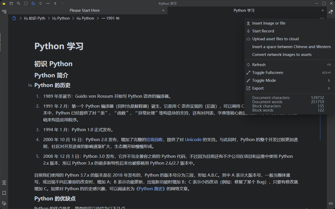This screenshot has height=209, width=335.
Task: Open H3 Python breadcrumb item
Action: (x=61, y=18)
